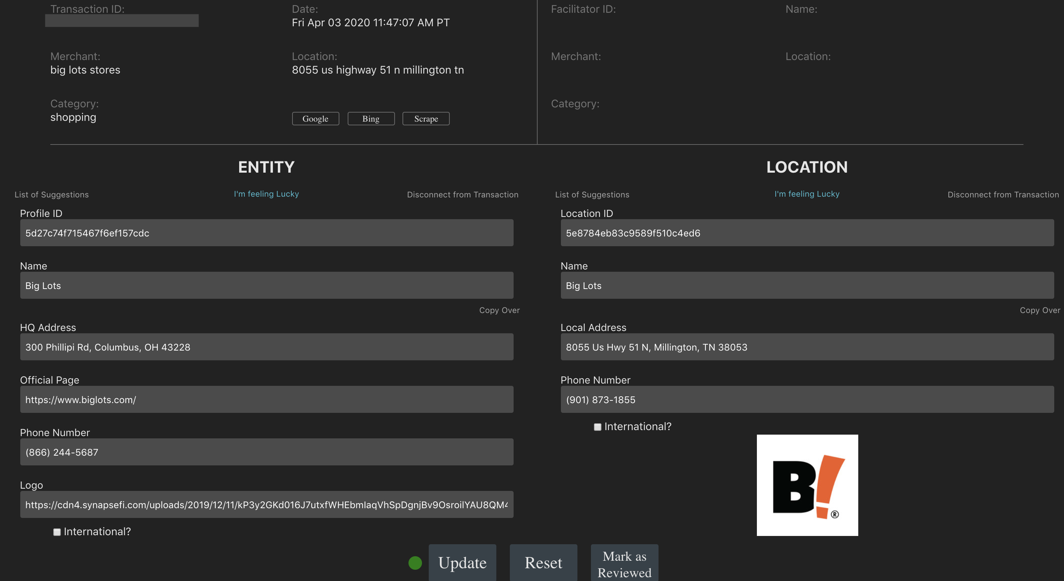Click the Big Lots logo thumbnail
The height and width of the screenshot is (581, 1064).
pyautogui.click(x=807, y=485)
